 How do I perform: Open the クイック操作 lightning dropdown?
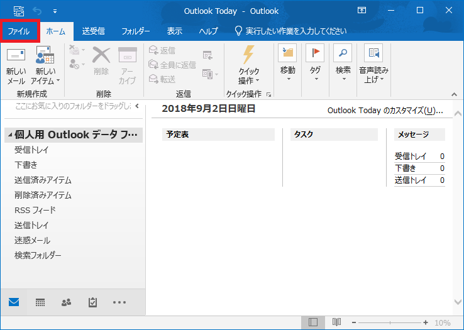pyautogui.click(x=248, y=65)
